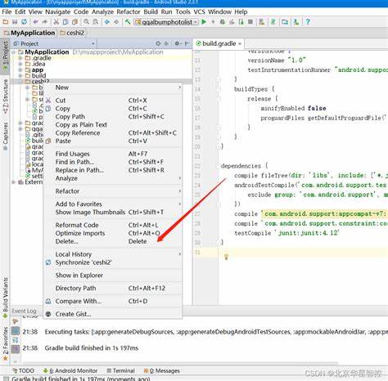Choose Create Gist... menu item
This screenshot has height=381, width=388.
[113, 314]
